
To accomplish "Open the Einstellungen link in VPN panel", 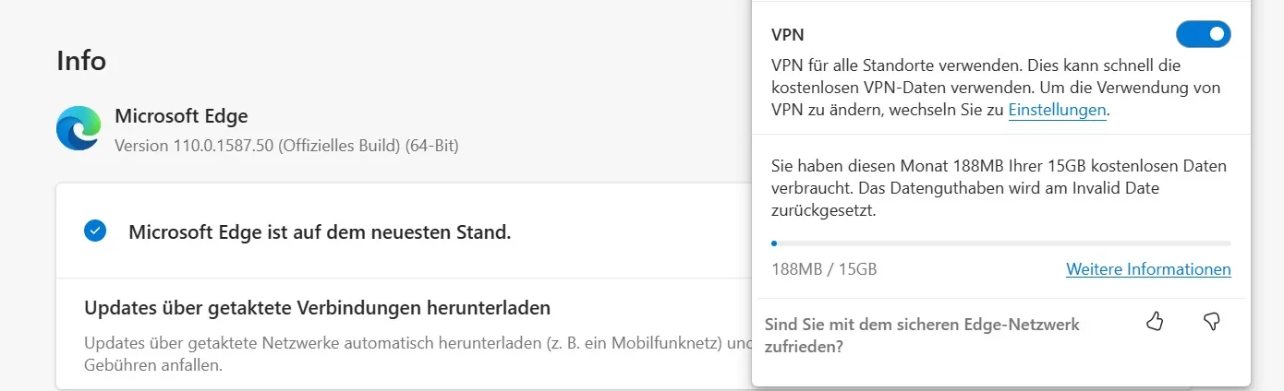I will coord(1057,110).
